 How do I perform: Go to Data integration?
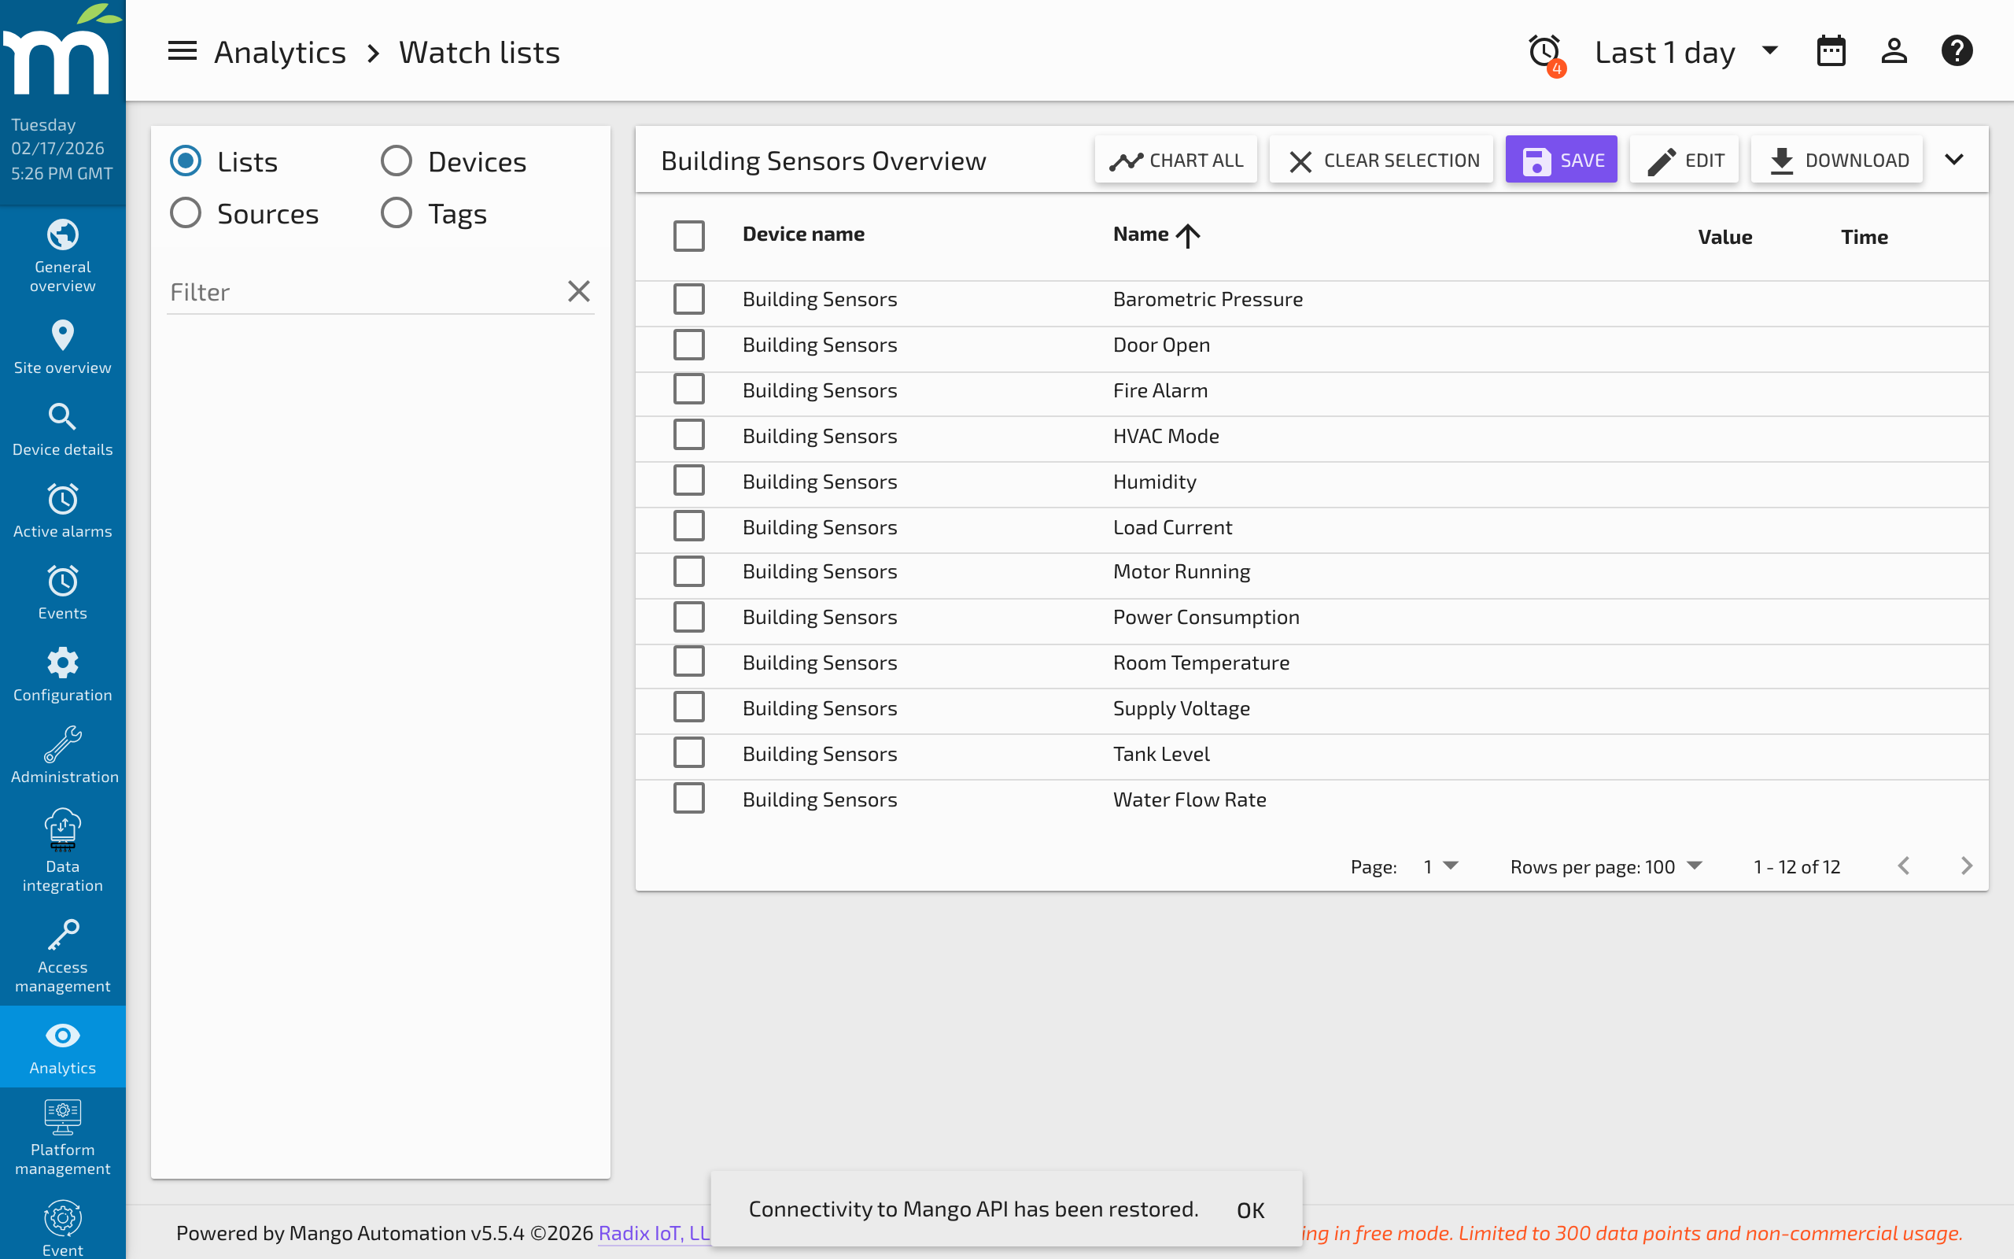pos(62,849)
